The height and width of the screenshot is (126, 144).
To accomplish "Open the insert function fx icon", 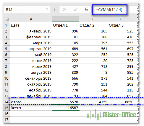I will coord(86,9).
